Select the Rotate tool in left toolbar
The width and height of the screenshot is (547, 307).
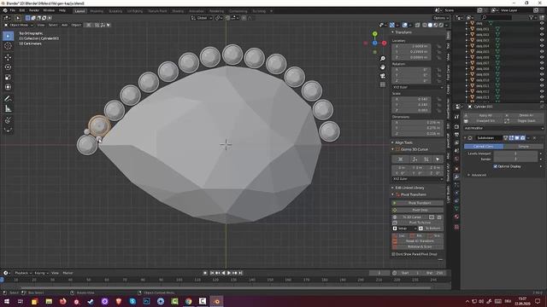pyautogui.click(x=8, y=67)
